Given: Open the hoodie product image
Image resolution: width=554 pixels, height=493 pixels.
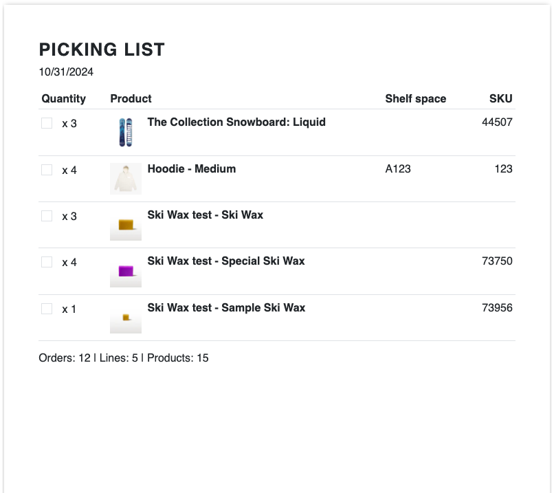Looking at the screenshot, I should (125, 178).
